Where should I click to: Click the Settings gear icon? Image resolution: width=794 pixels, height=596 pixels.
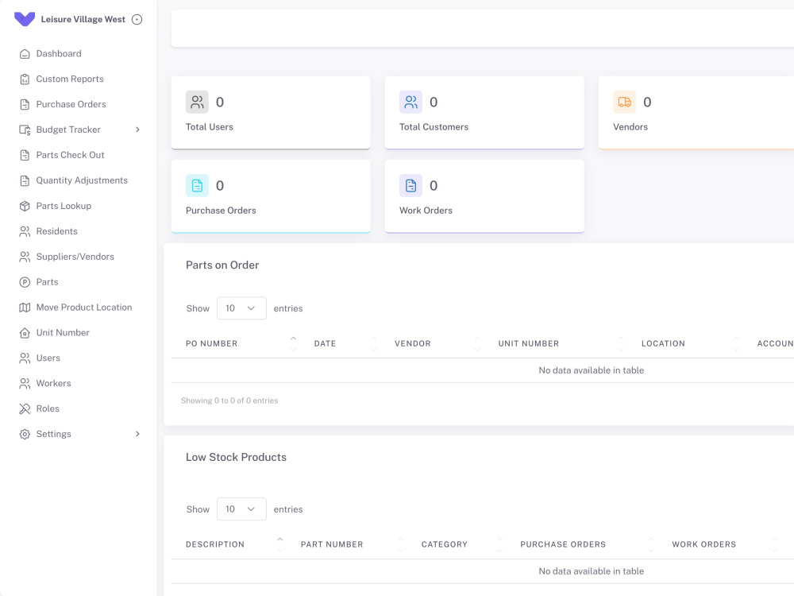25,434
